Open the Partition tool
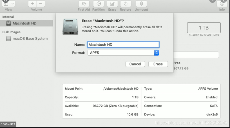 99,4
